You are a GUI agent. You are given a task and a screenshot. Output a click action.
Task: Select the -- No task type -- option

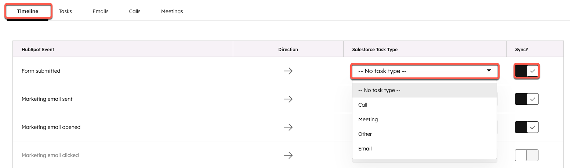pos(379,90)
